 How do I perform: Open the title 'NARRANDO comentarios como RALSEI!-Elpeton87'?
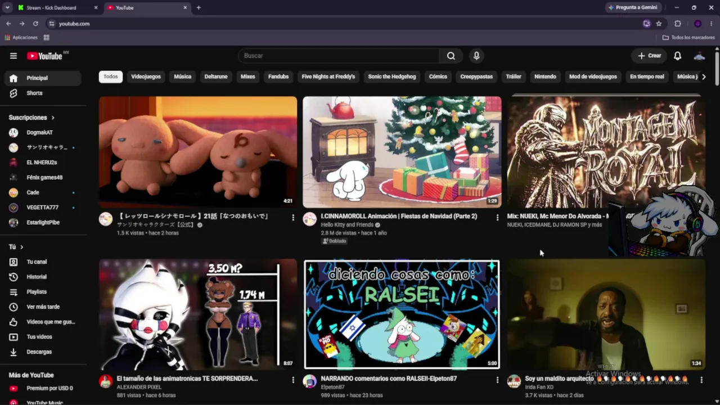click(389, 379)
